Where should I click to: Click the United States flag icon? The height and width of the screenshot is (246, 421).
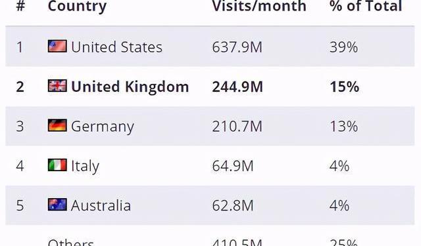click(x=57, y=46)
